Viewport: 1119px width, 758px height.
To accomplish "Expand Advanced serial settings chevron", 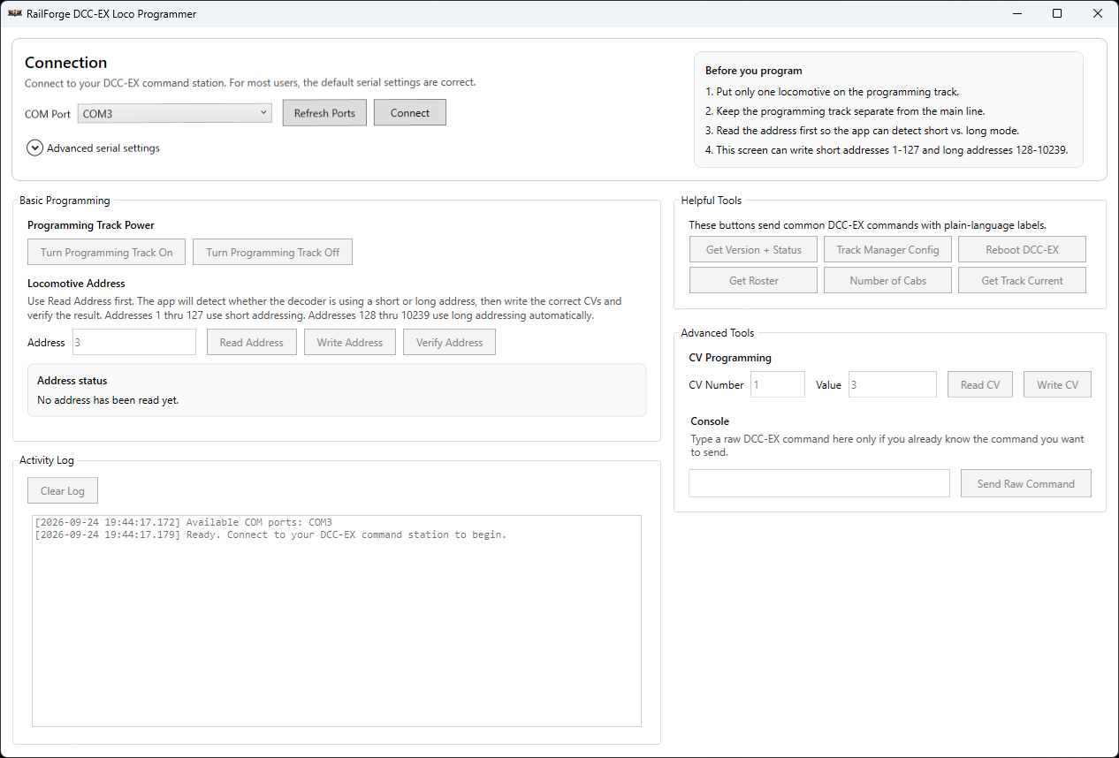I will [34, 148].
